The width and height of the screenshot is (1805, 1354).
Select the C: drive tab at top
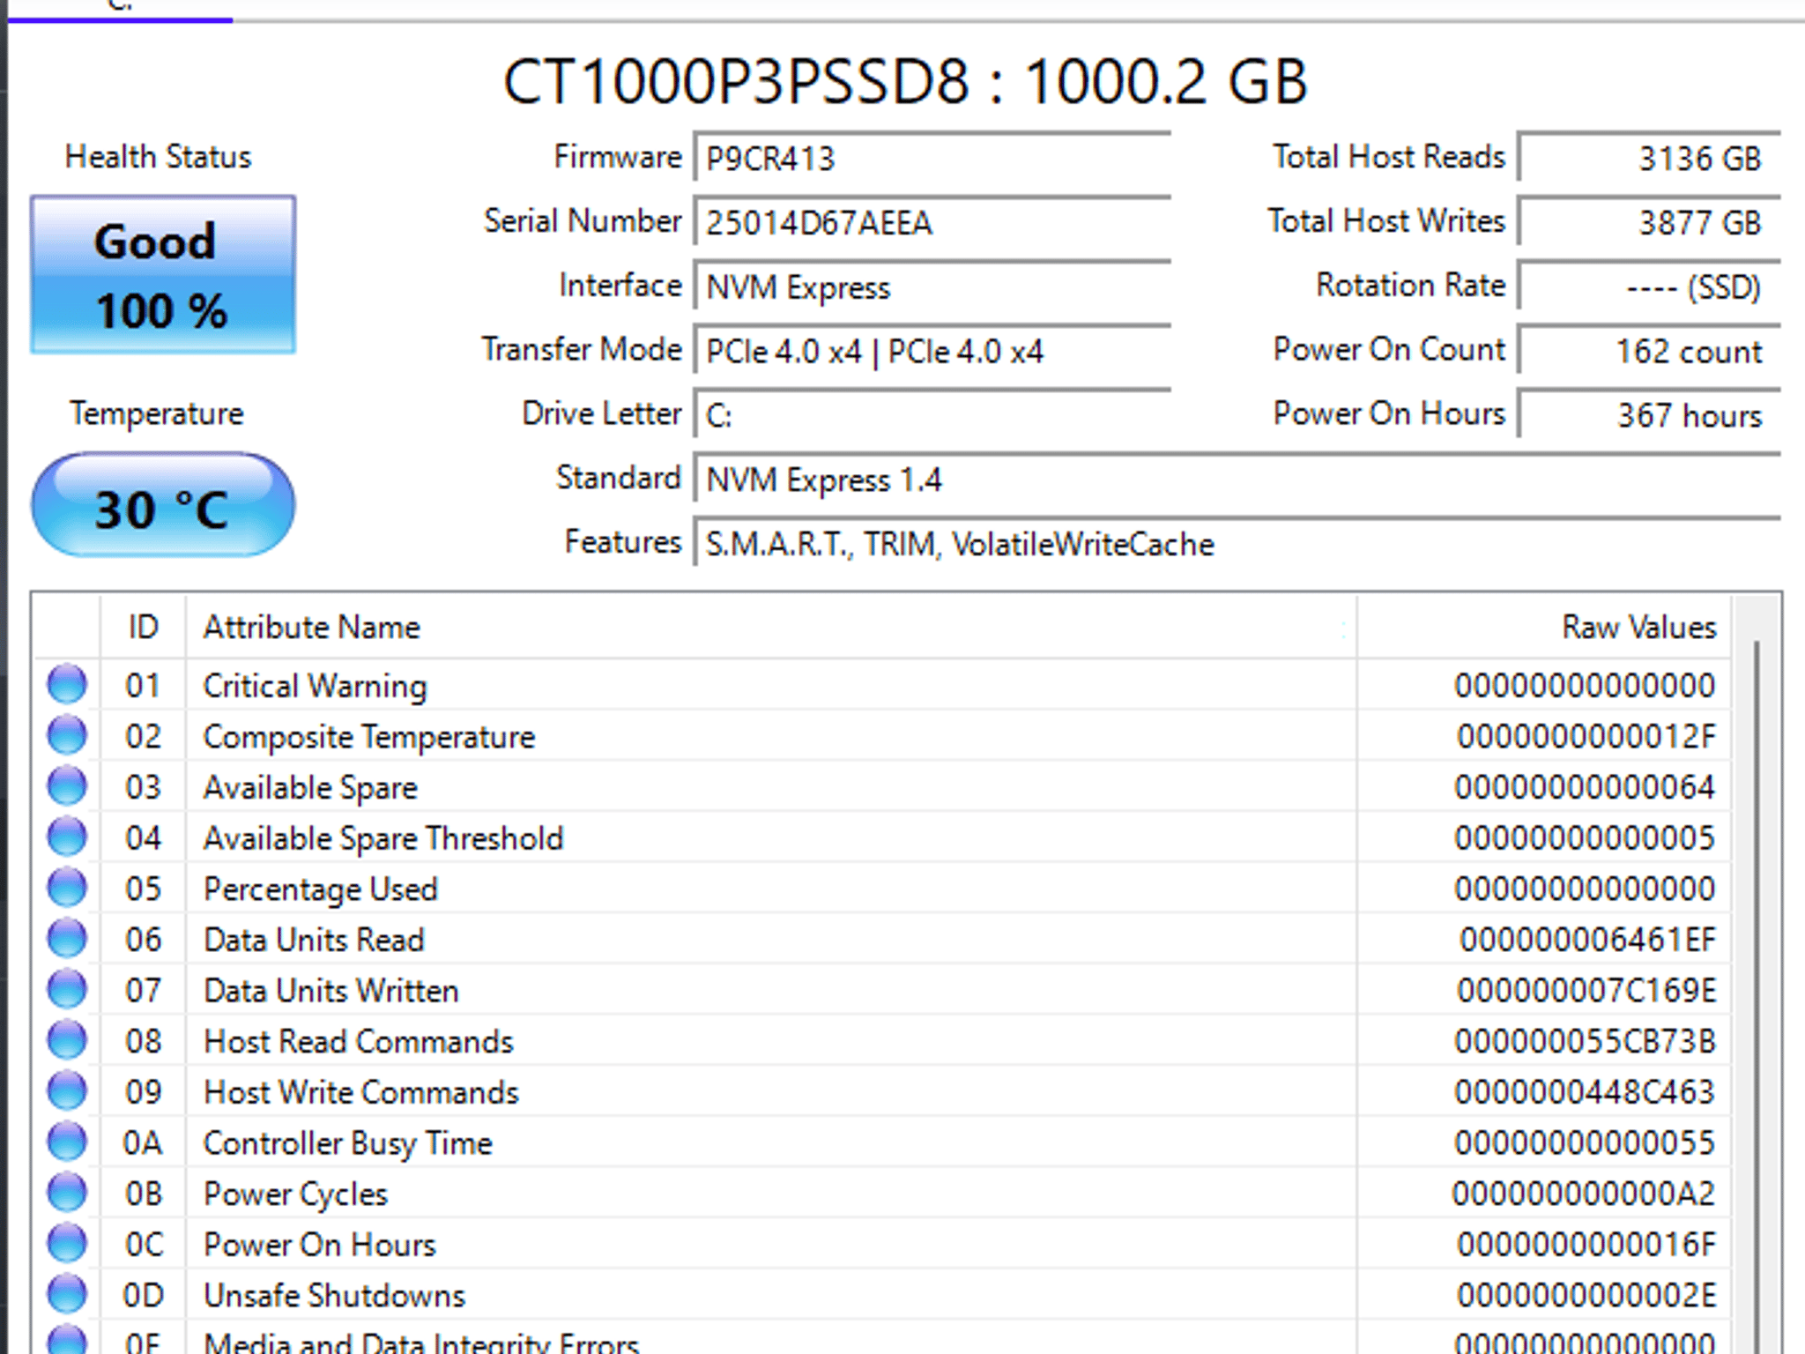click(x=120, y=9)
